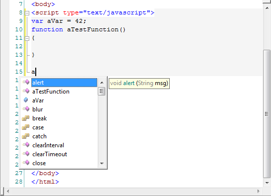
Task: Click the variable icon beside aVar
Action: pyautogui.click(x=26, y=100)
